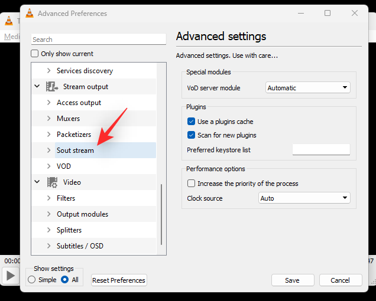Collapse the Stream output section

[x=37, y=86]
